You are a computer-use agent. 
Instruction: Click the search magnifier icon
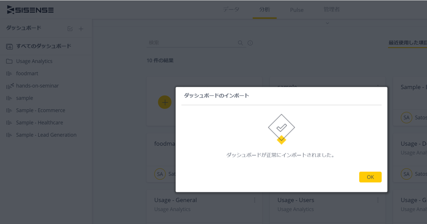point(240,43)
